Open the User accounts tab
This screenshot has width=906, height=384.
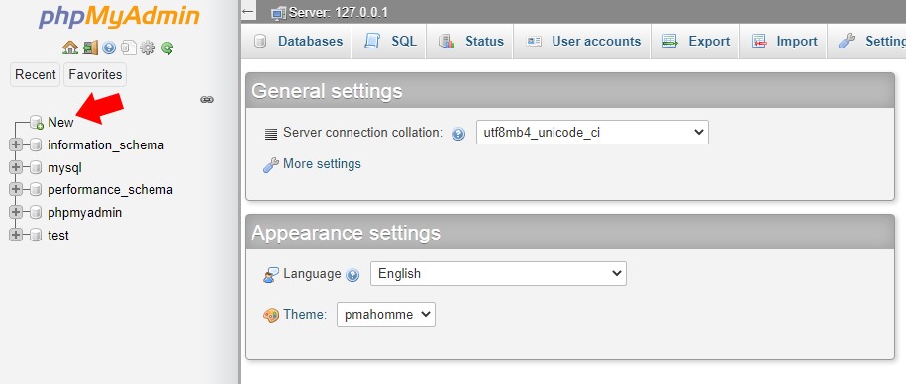pyautogui.click(x=582, y=41)
